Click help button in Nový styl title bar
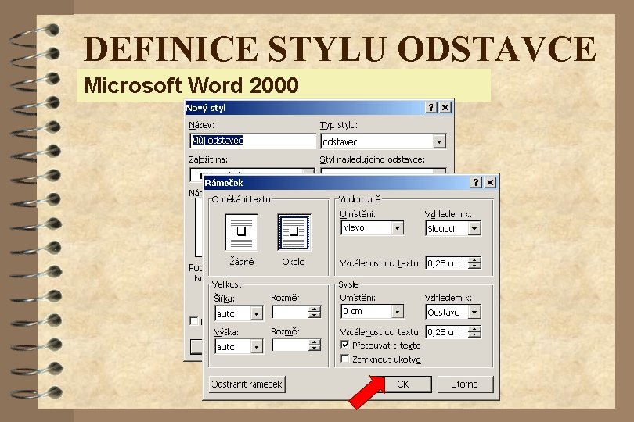 click(431, 107)
